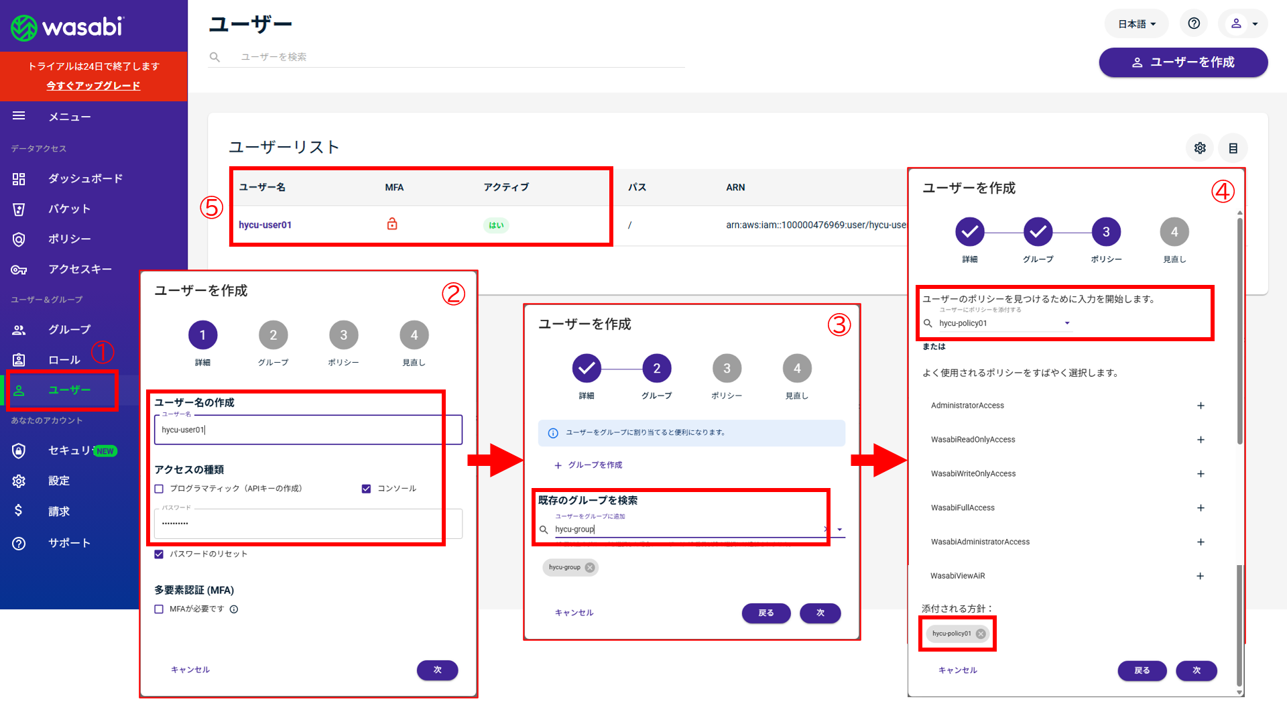1287x724 pixels.
Task: Open the help question mark icon in header
Action: (1194, 23)
